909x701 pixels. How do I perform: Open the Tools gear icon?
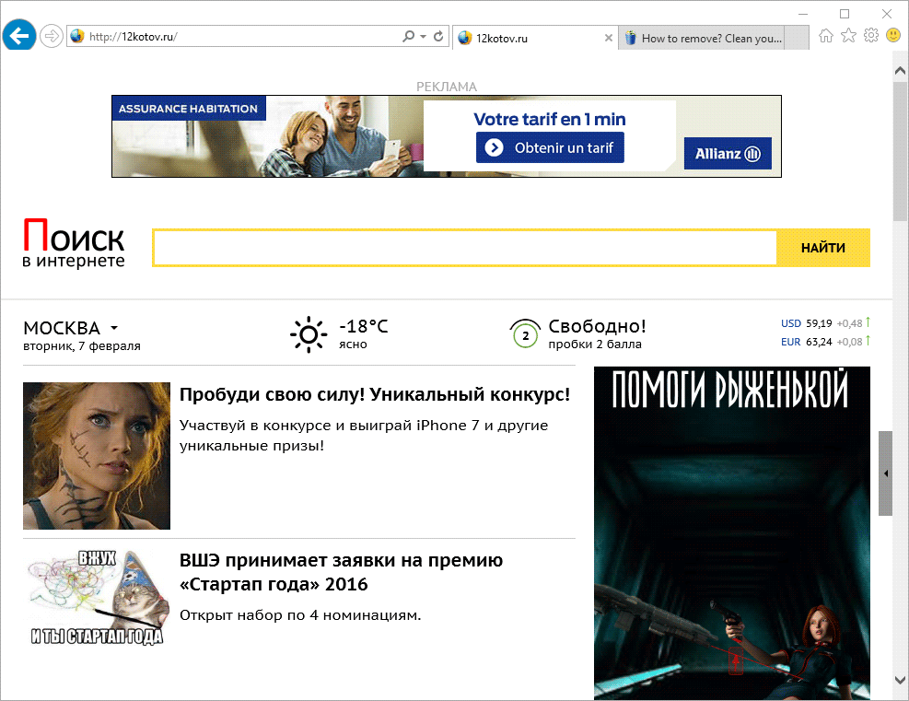(870, 36)
